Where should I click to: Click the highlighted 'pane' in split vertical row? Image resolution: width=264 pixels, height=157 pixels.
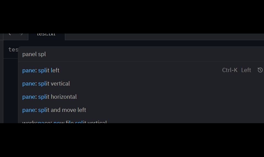29,84
